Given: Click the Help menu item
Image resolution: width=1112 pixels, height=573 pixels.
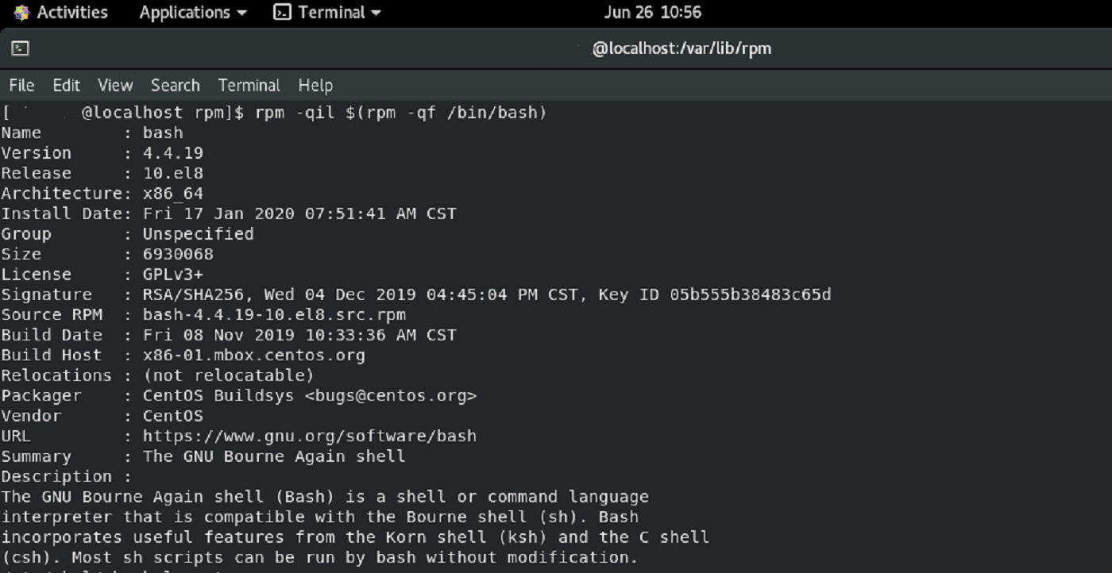Looking at the screenshot, I should coord(315,85).
